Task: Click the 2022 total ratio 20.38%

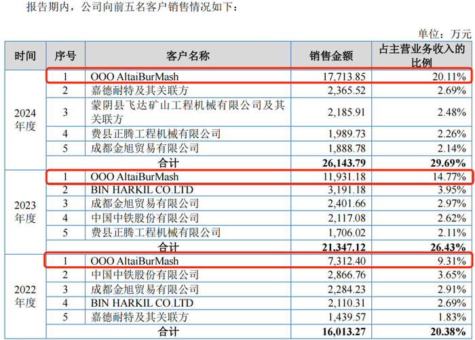Action: (449, 332)
